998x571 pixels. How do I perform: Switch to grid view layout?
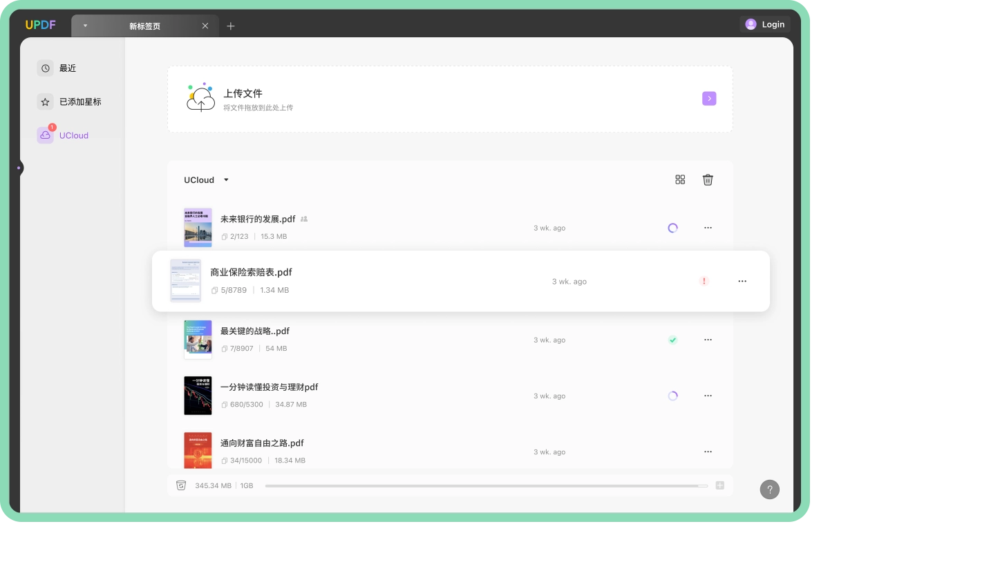pyautogui.click(x=680, y=180)
